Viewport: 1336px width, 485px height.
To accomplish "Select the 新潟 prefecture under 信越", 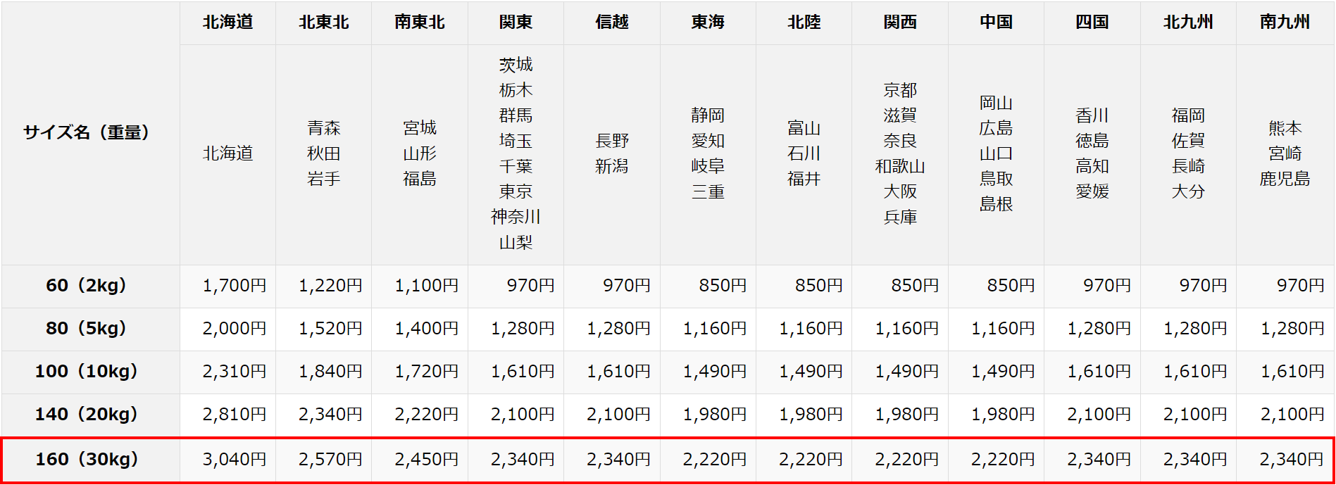I will coord(611,166).
